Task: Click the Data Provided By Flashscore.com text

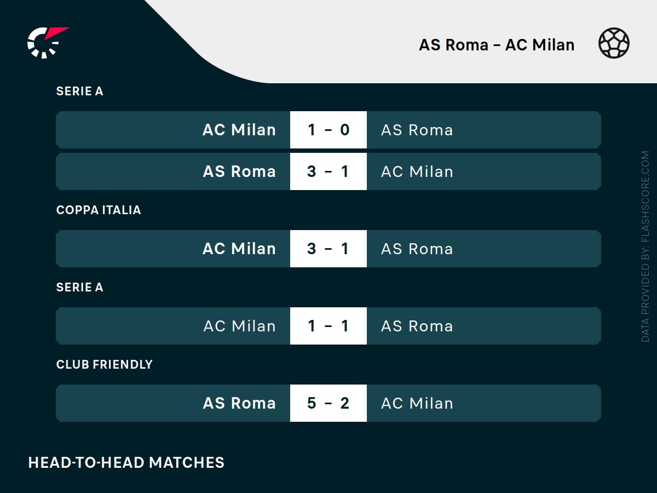Action: 646,246
